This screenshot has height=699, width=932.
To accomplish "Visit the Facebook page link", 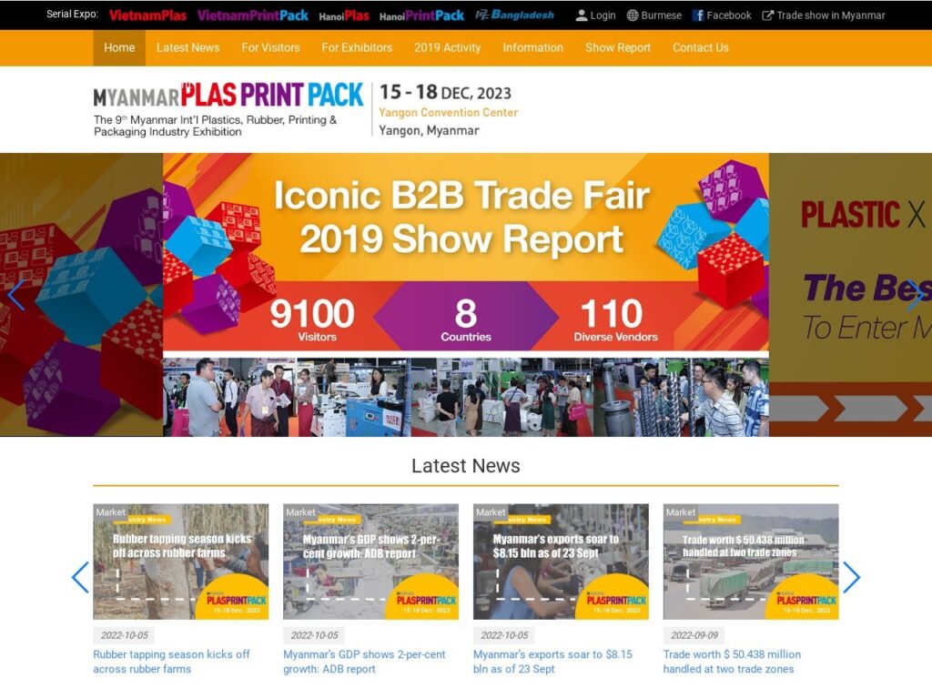I will 729,15.
